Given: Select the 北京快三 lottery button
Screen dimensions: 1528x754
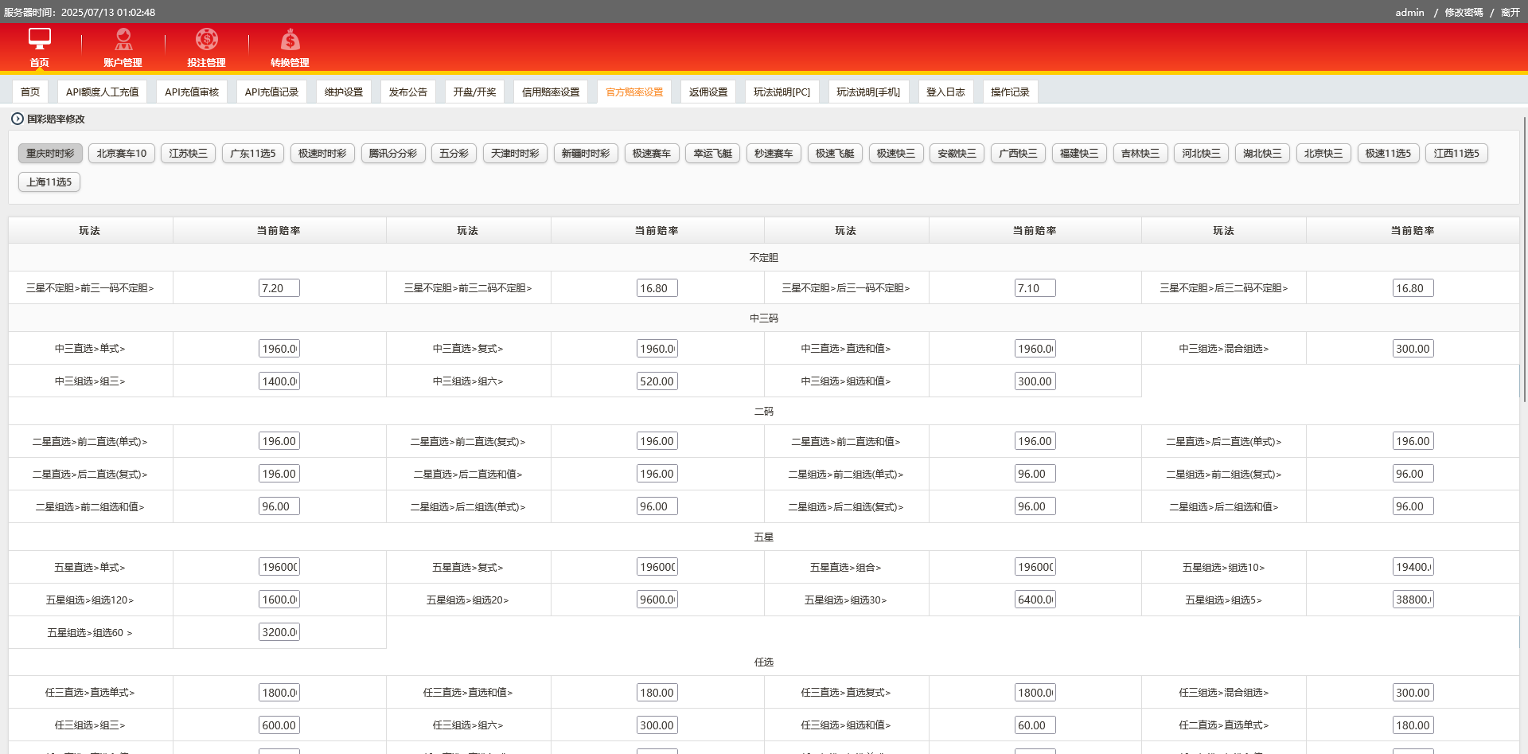Looking at the screenshot, I should pos(1323,153).
